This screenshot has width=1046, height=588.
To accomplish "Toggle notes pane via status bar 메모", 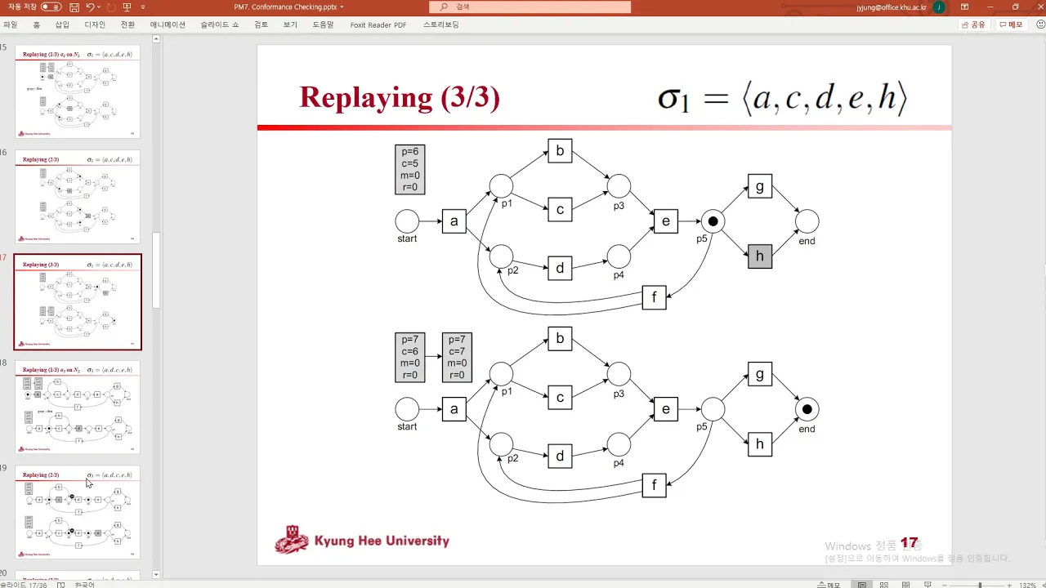I will (x=828, y=584).
